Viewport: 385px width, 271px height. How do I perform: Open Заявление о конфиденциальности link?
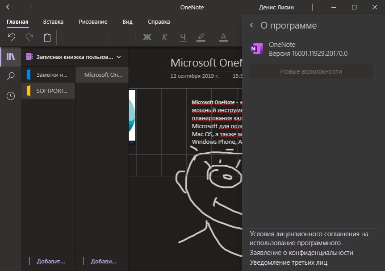click(301, 253)
